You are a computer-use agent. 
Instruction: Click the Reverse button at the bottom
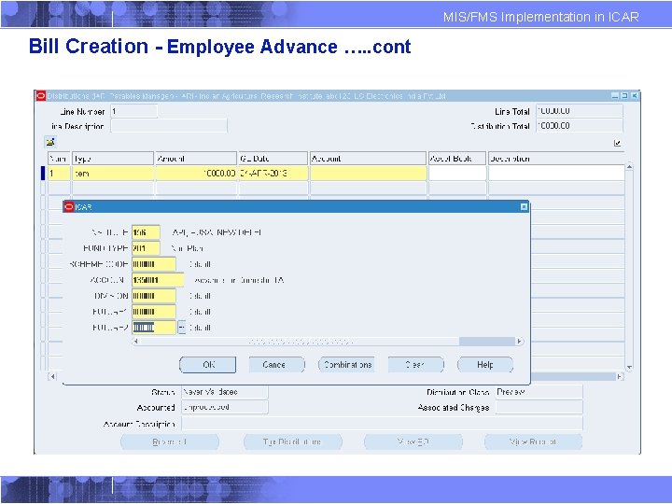tap(170, 441)
